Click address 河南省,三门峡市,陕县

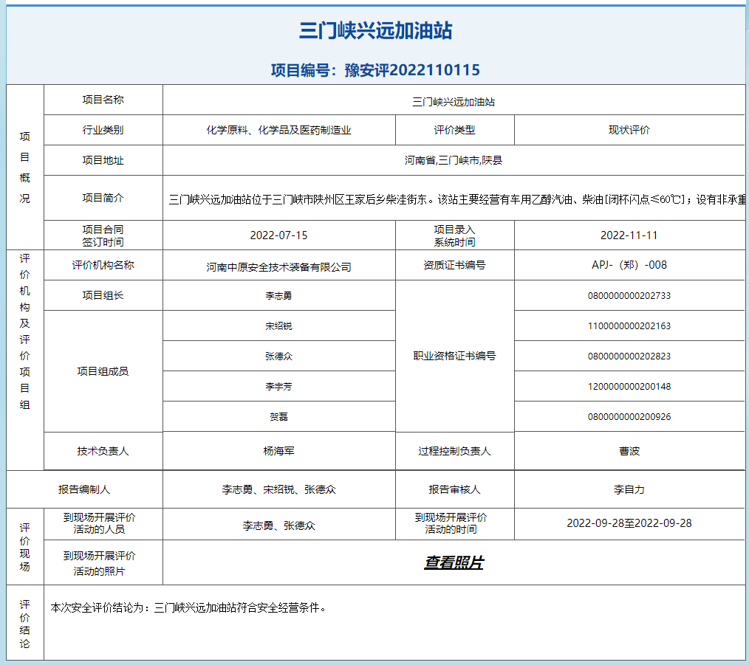click(454, 160)
